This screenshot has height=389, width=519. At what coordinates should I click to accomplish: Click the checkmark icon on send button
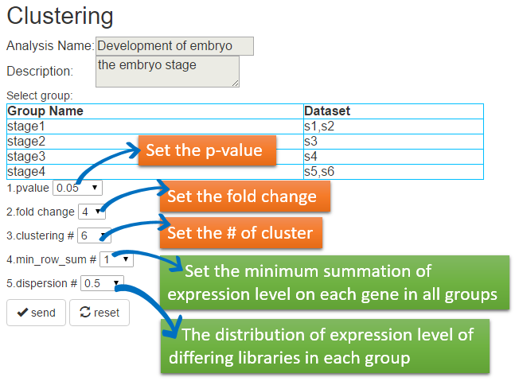[22, 313]
